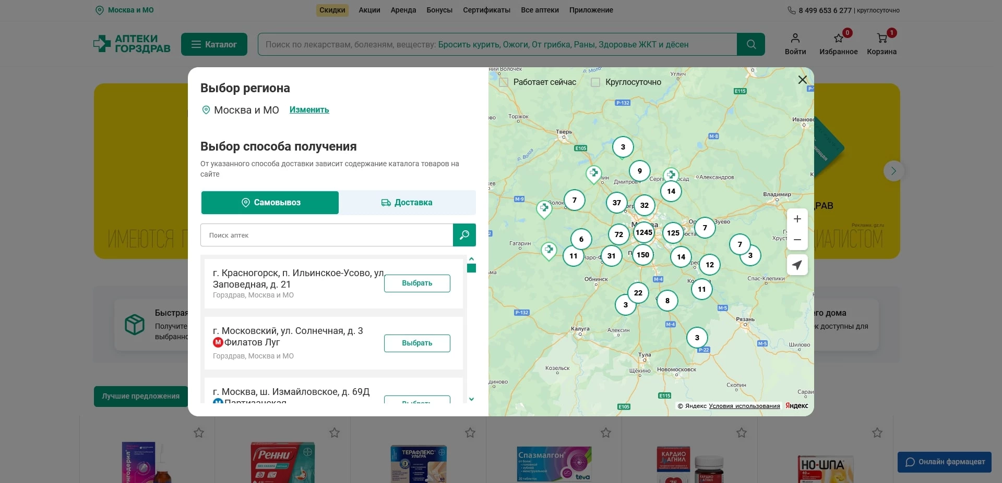
Task: Add Ренни product to favorites star
Action: (335, 432)
